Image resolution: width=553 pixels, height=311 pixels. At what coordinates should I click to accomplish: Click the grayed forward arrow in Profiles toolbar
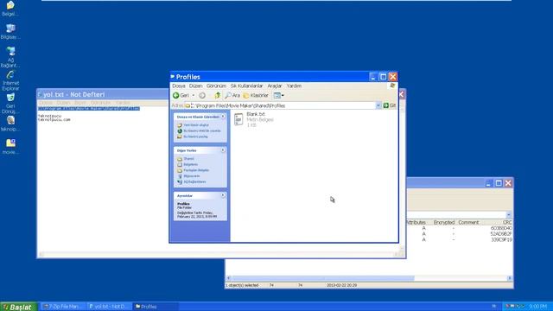202,96
